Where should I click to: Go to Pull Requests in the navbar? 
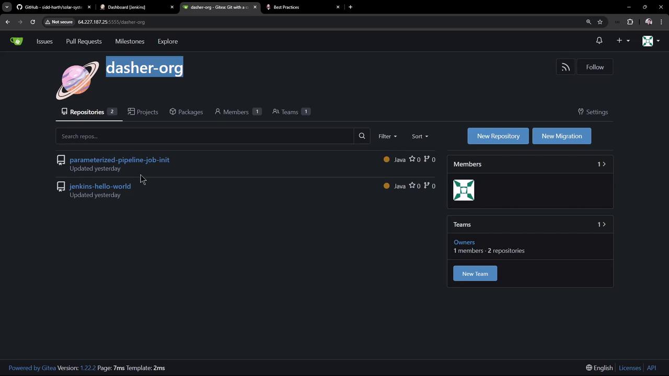click(x=84, y=41)
